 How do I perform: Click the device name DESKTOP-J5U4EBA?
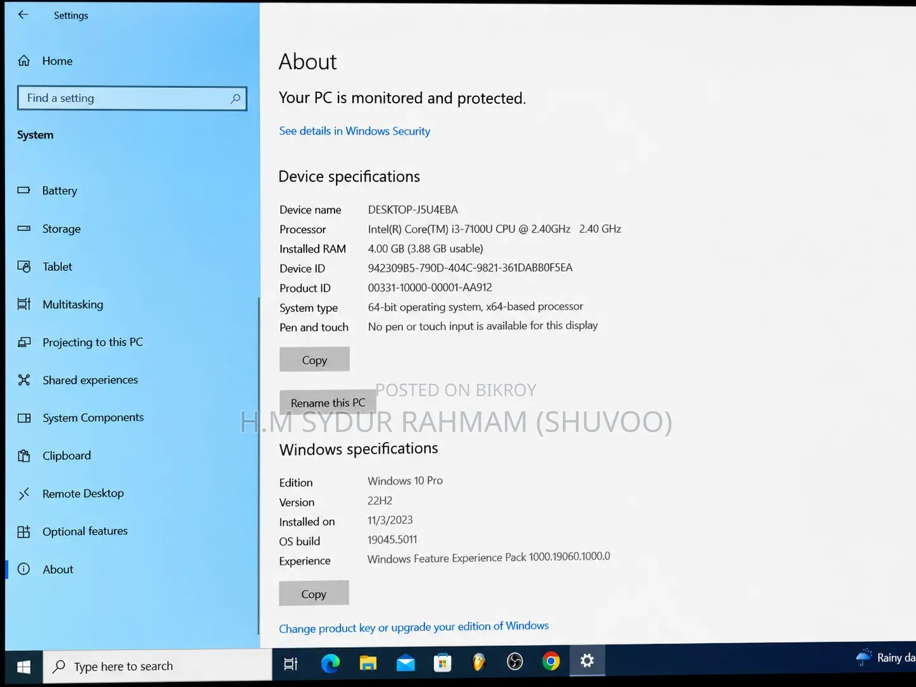click(413, 209)
